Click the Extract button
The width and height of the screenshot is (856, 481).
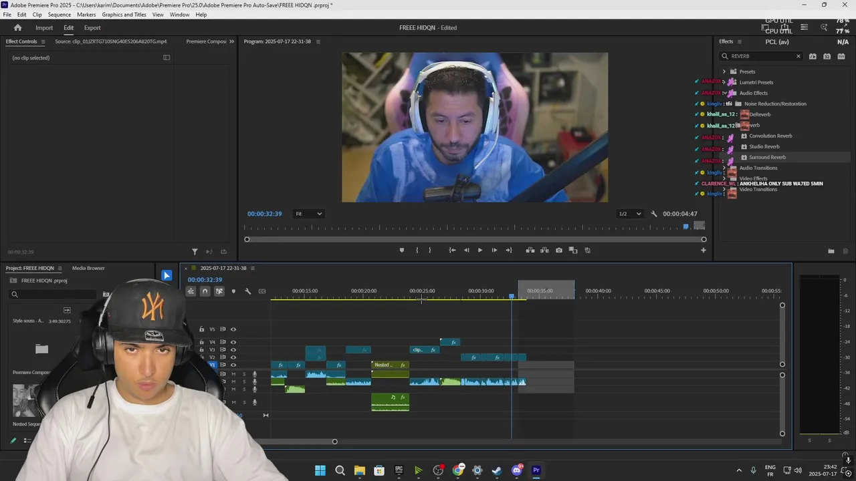click(544, 250)
